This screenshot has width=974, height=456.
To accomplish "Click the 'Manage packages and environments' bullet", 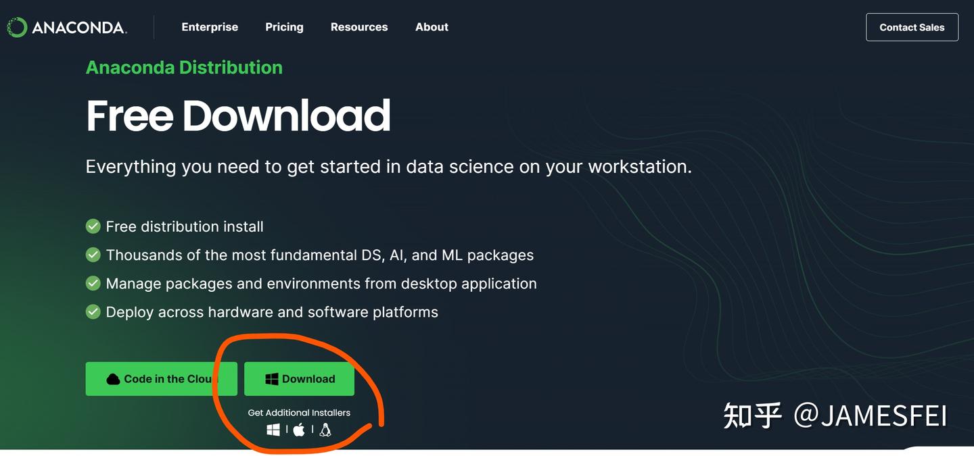I will coord(321,284).
